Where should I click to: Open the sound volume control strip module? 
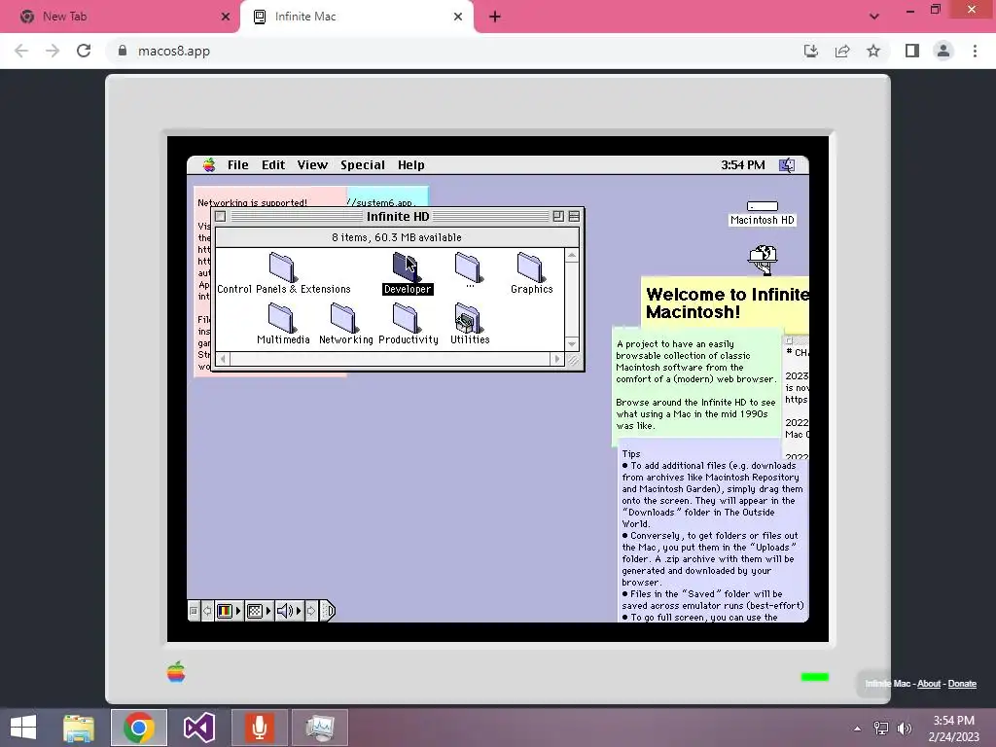point(288,611)
